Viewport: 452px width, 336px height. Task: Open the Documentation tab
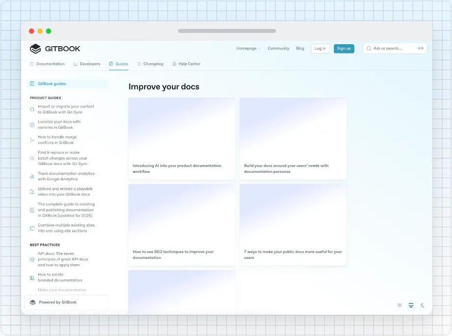pos(47,64)
